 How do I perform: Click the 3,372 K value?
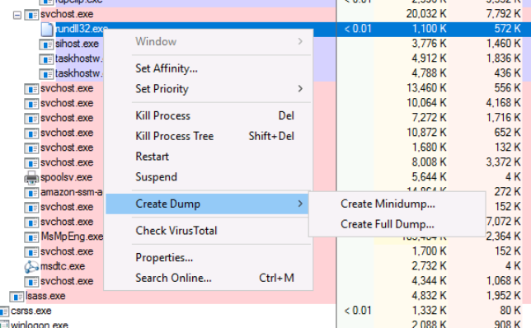click(x=504, y=163)
